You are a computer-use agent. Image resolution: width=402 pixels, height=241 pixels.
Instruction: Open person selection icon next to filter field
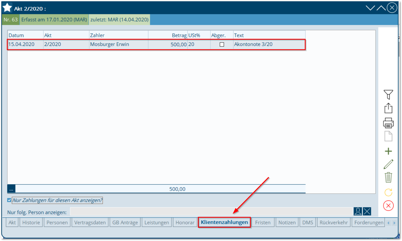point(358,211)
